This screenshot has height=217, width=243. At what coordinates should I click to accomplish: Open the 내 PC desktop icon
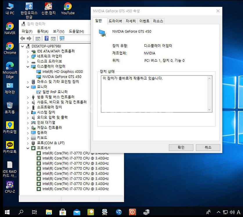tap(10, 9)
